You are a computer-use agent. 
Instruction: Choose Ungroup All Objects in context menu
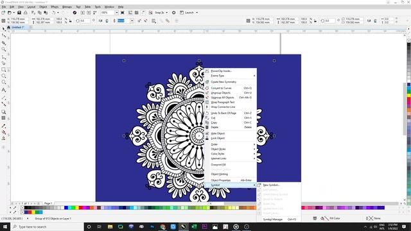click(x=231, y=98)
